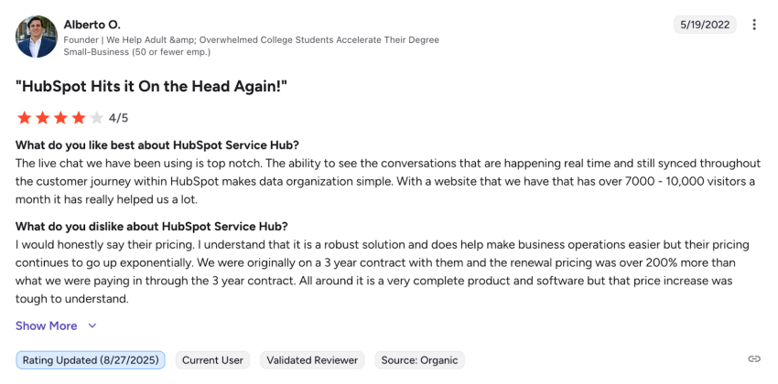
Task: Click the second red rating star
Action: (x=42, y=118)
